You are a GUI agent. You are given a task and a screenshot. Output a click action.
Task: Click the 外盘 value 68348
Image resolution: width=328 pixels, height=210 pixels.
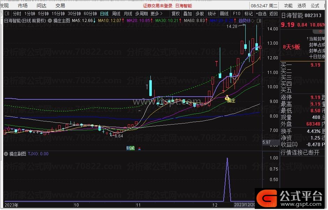(313, 124)
